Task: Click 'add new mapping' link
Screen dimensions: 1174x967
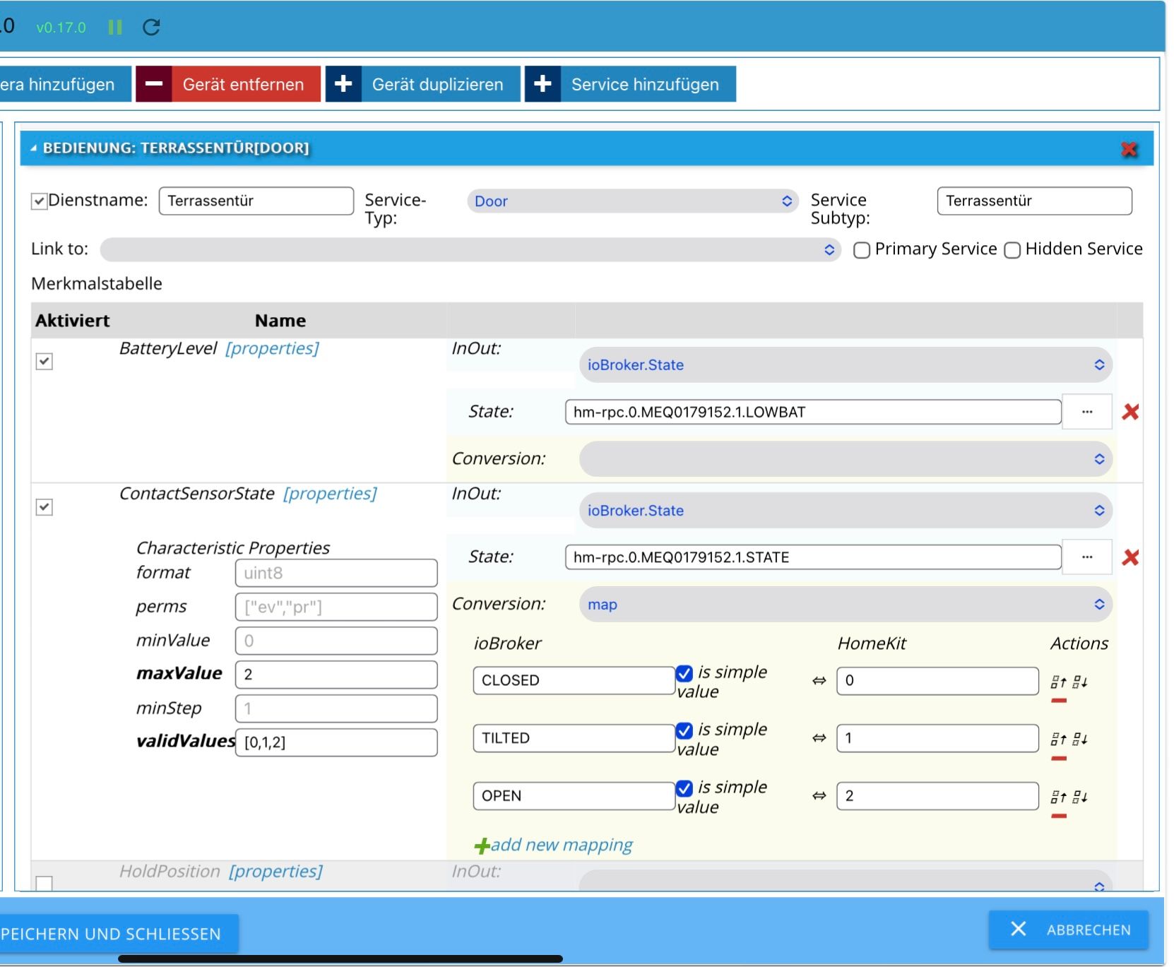Action: [x=554, y=845]
